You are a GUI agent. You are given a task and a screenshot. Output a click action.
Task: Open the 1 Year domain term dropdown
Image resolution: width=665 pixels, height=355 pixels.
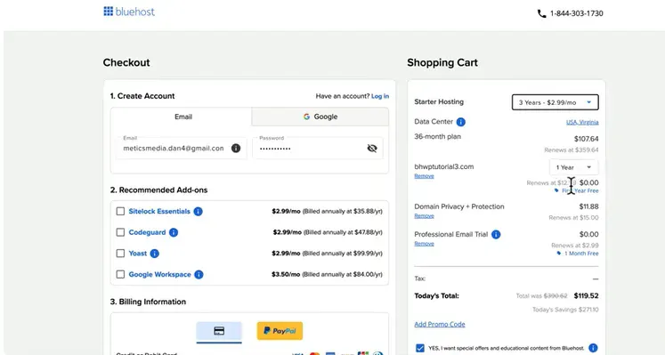click(574, 167)
